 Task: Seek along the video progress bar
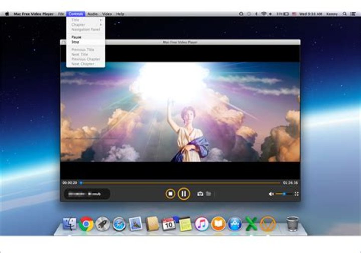point(180,183)
